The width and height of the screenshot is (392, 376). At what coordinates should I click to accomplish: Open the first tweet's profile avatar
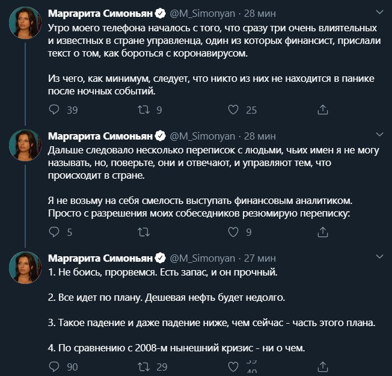(25, 23)
